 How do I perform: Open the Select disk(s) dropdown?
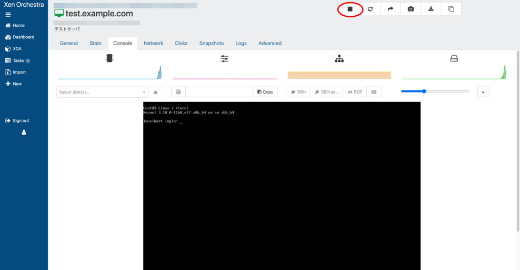pos(102,92)
